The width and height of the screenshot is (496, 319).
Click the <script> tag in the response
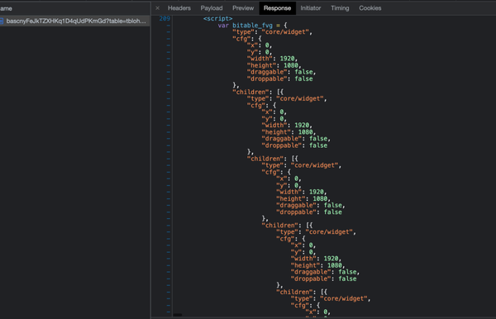217,19
